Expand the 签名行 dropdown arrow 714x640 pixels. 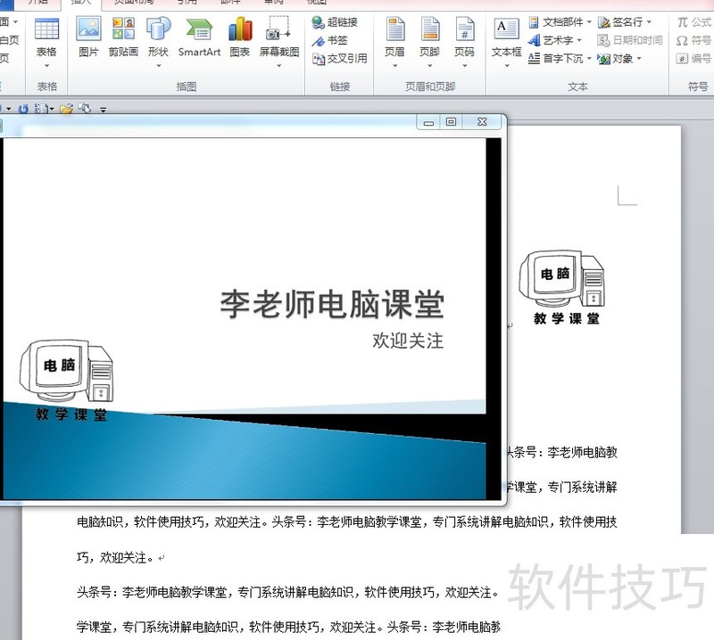(x=649, y=21)
